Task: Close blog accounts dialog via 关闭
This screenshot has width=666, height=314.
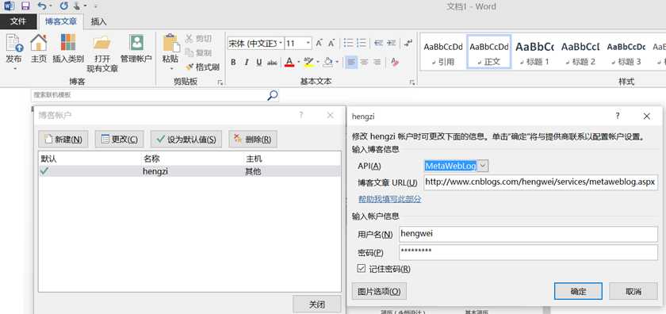Action: [x=317, y=304]
